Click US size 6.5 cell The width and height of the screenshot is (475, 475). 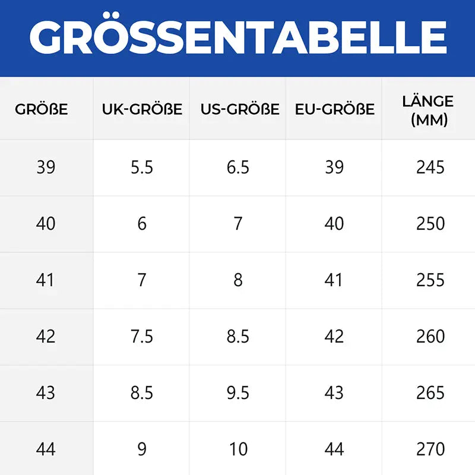[x=238, y=167]
